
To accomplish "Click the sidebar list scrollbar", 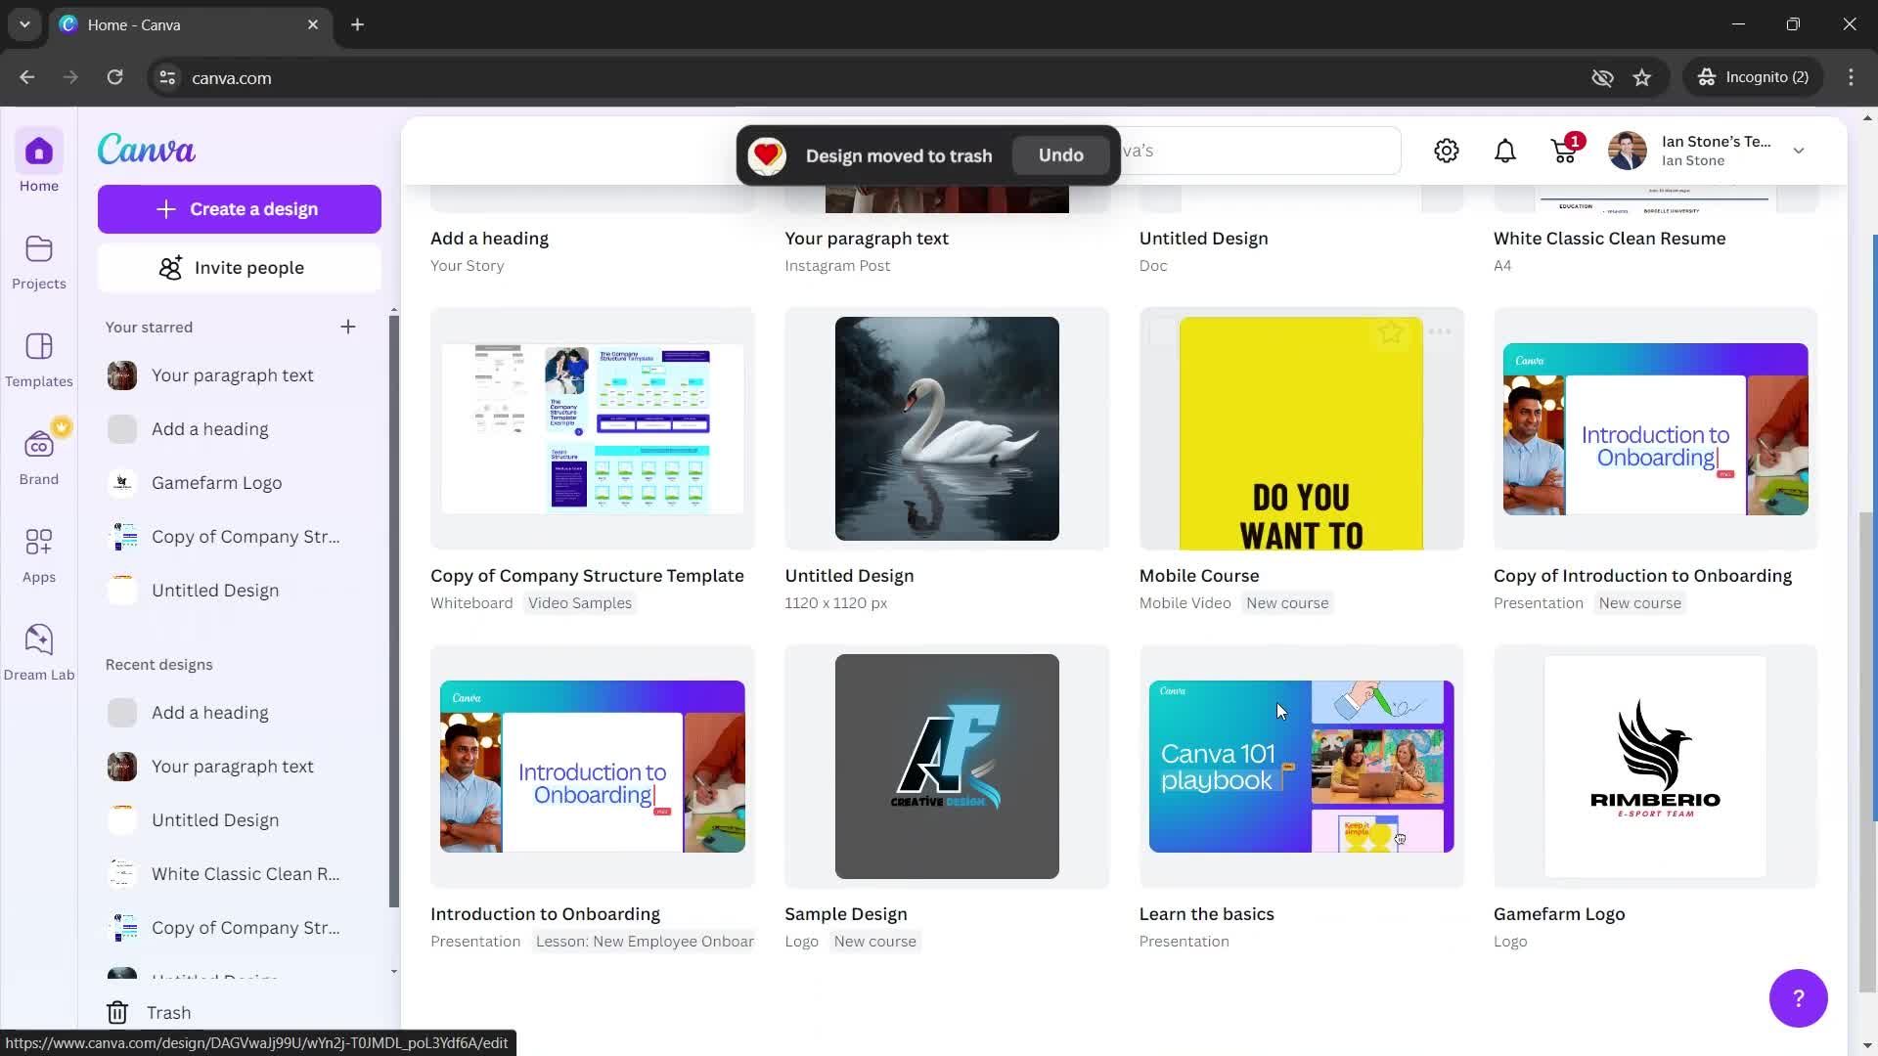I will (394, 611).
